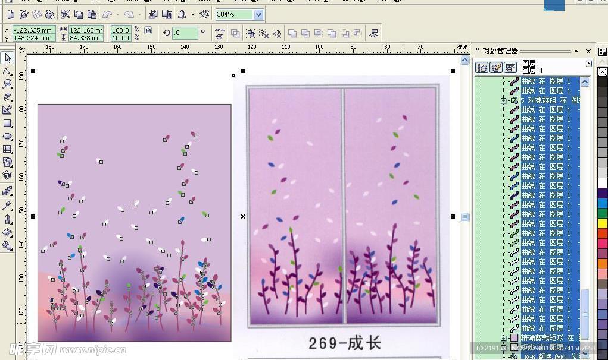
Task: Open the Undo history dropdown arrow
Action: pyautogui.click(x=117, y=15)
